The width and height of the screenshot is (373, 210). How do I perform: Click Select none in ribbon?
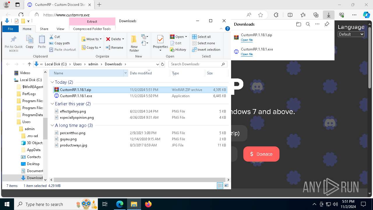tap(203, 43)
